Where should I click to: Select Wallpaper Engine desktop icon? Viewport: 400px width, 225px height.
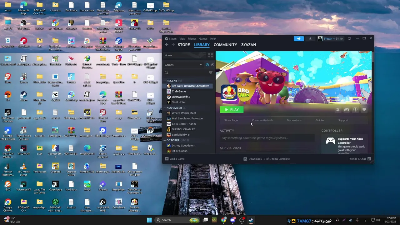coord(118,44)
